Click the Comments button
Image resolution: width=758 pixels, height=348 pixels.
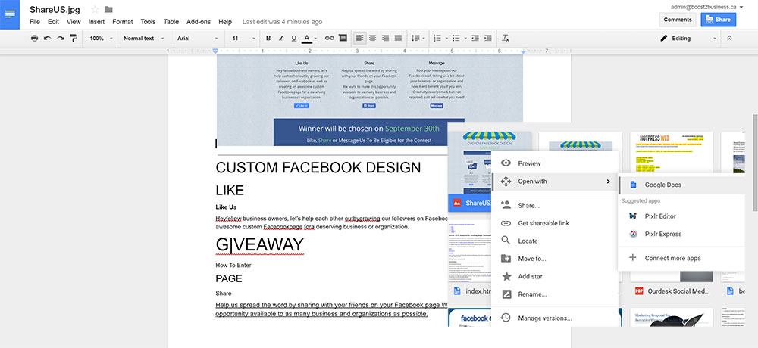click(678, 20)
